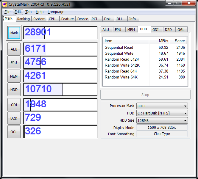The width and height of the screenshot is (198, 179).
Task: Click the FPU score 4756
Action: [35, 62]
